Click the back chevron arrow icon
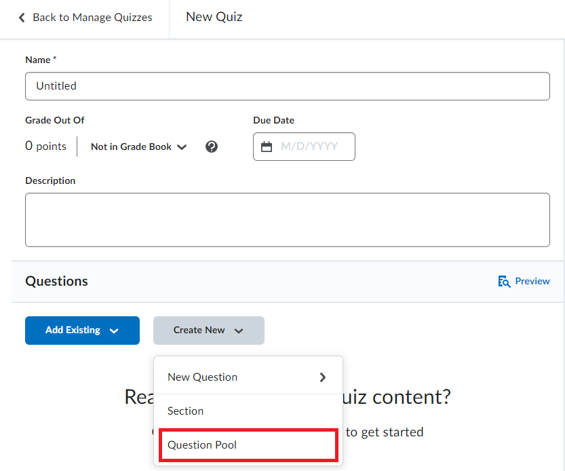This screenshot has height=471, width=565. pyautogui.click(x=22, y=18)
